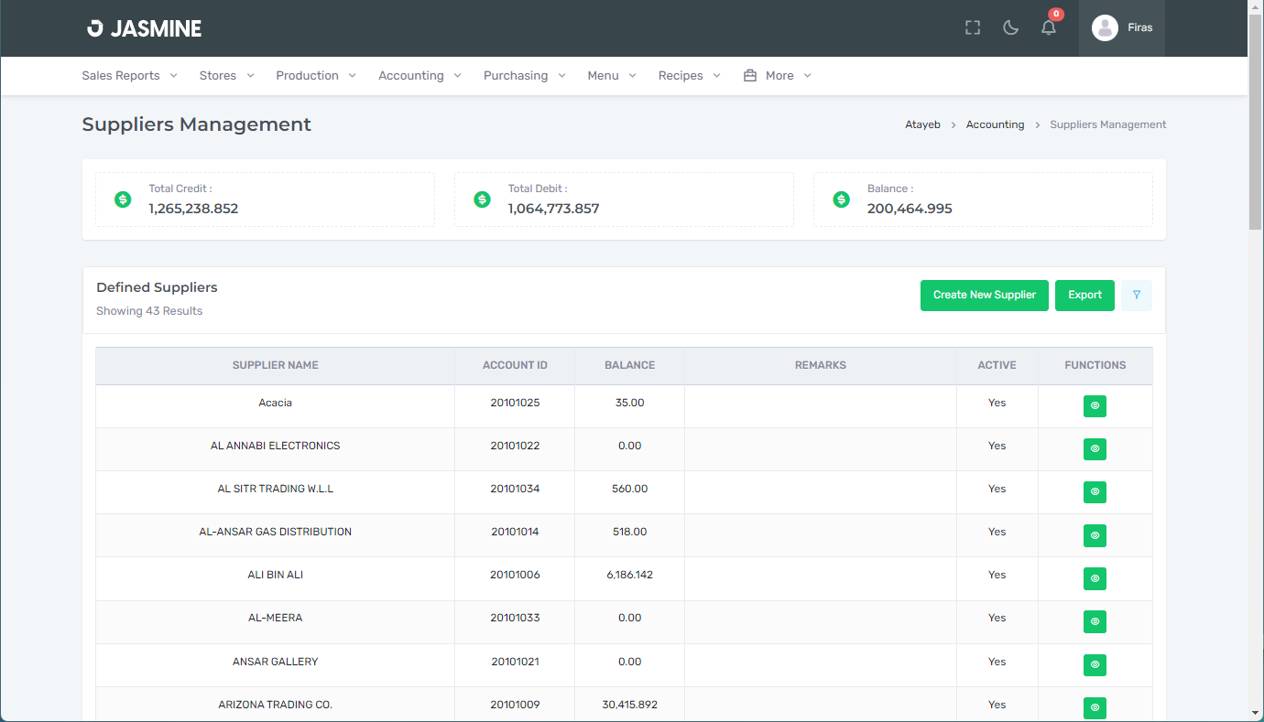View ALI BIN ALI eye icon
This screenshot has width=1264, height=722.
(x=1095, y=578)
